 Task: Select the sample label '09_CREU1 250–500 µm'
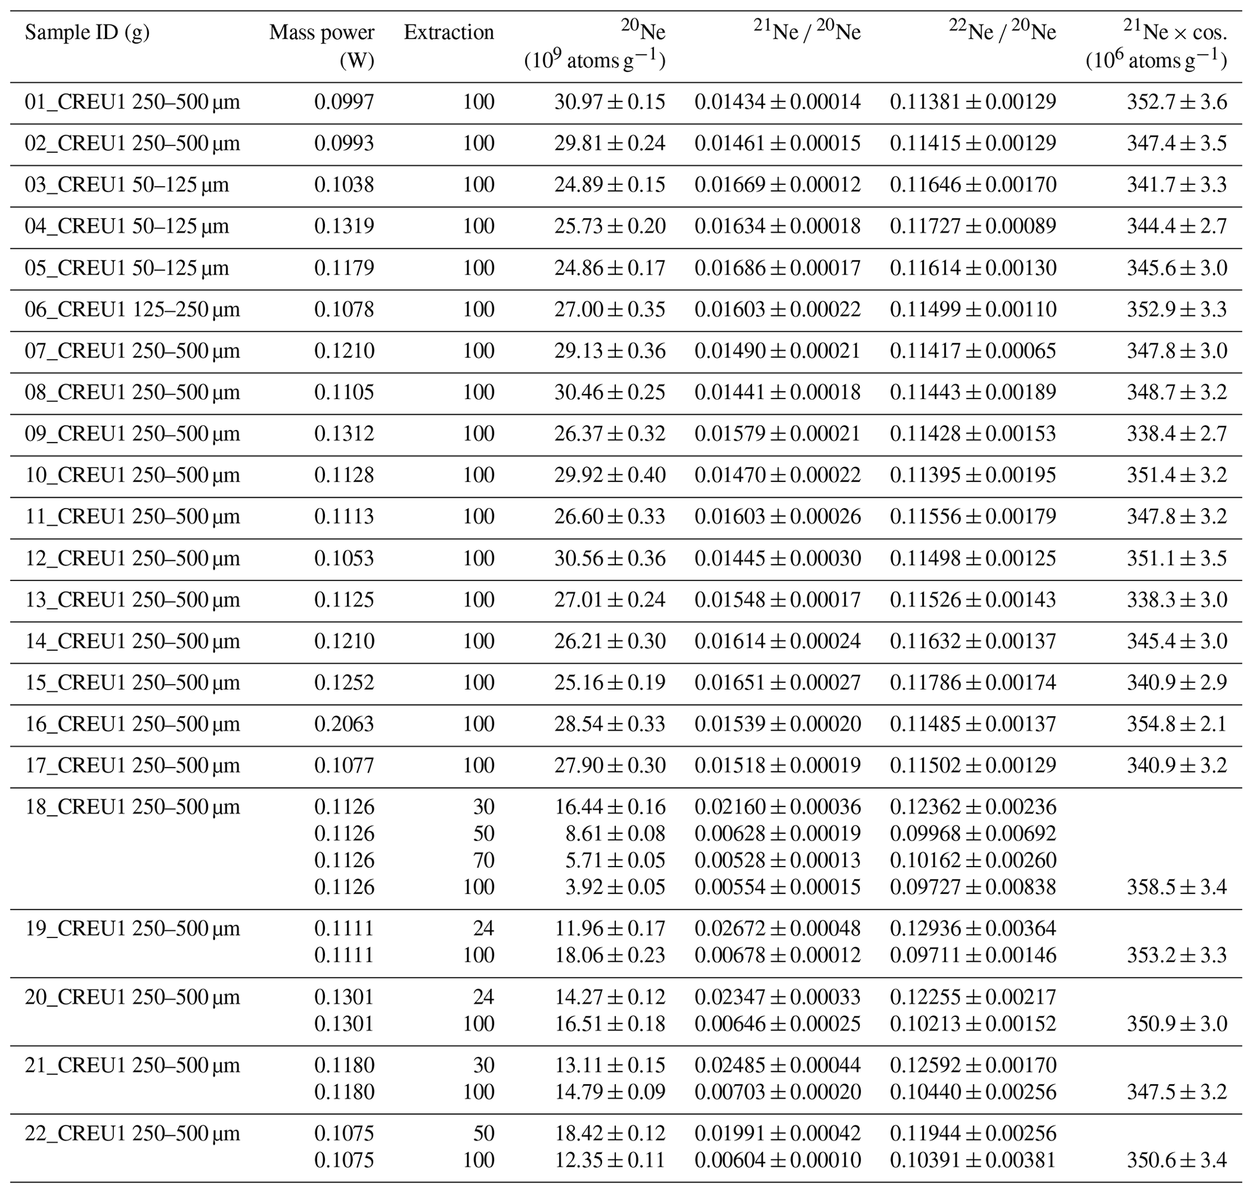[132, 434]
